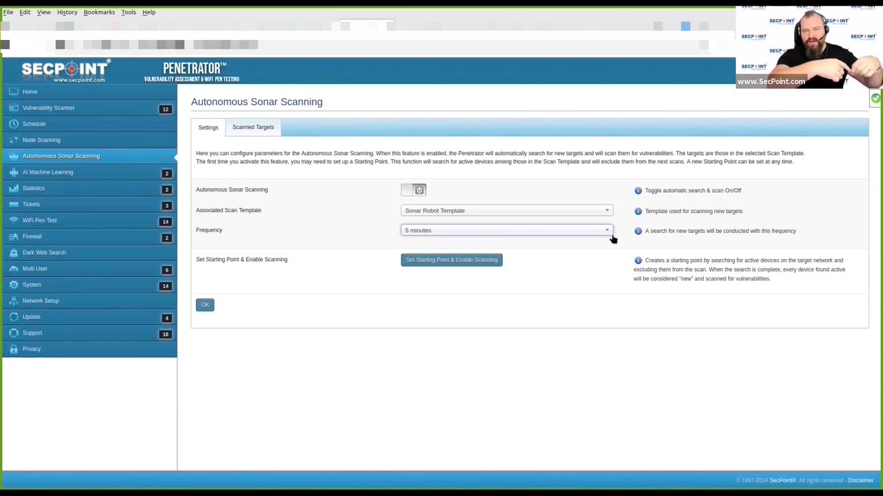Click info icon beside Template used for scanning
This screenshot has height=496, width=883.
(x=638, y=211)
